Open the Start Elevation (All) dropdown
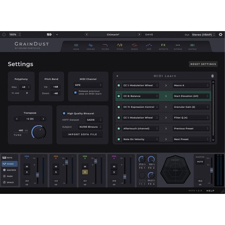The width and height of the screenshot is (225, 225). pos(191,96)
